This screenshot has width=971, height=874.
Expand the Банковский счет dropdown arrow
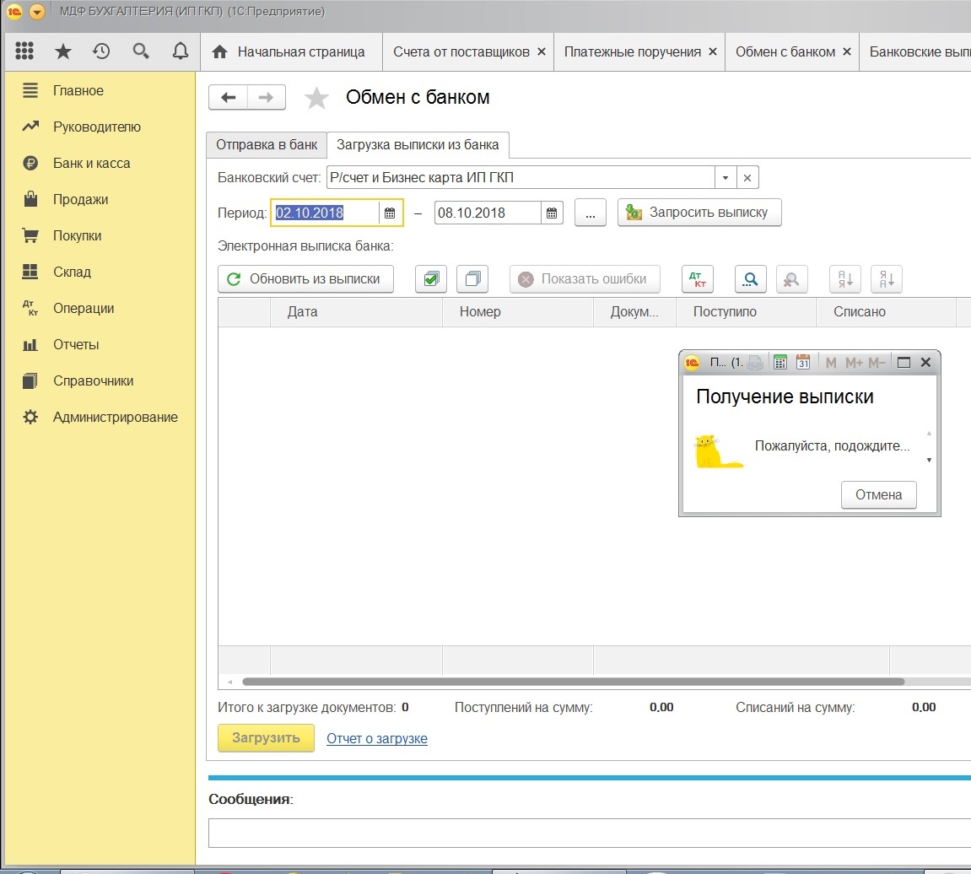click(726, 178)
